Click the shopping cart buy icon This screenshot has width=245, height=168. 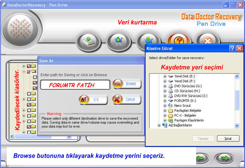[119, 42]
